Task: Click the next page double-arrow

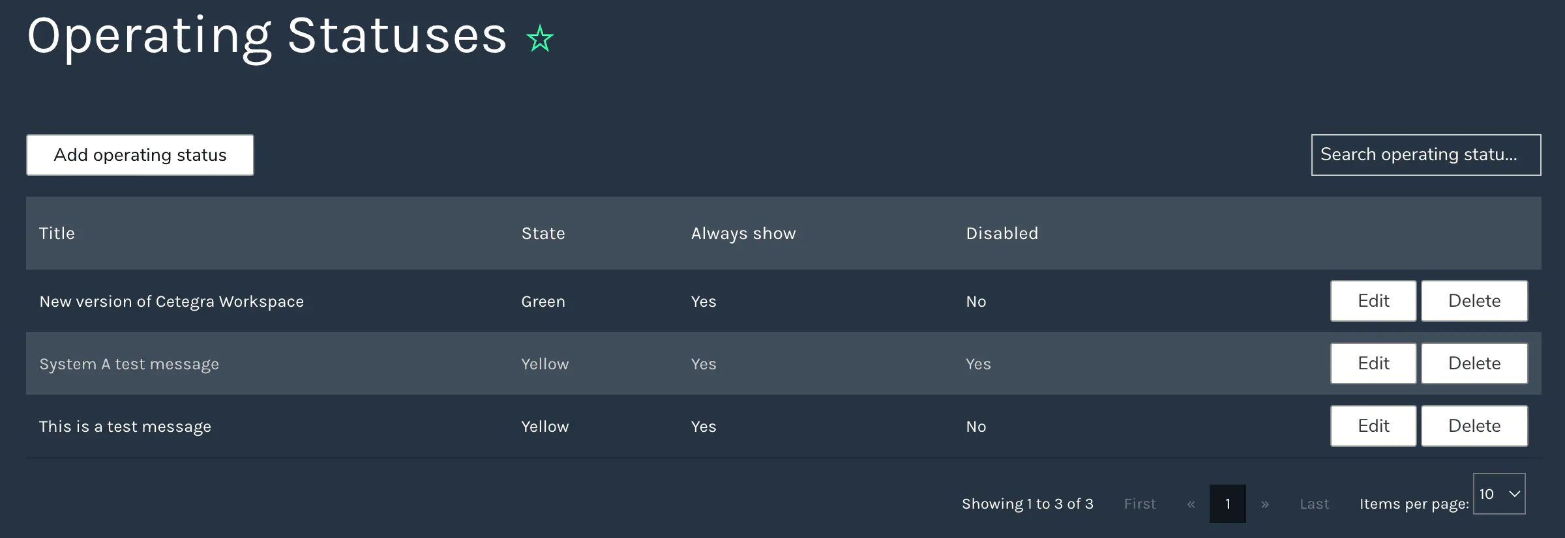Action: [x=1264, y=503]
